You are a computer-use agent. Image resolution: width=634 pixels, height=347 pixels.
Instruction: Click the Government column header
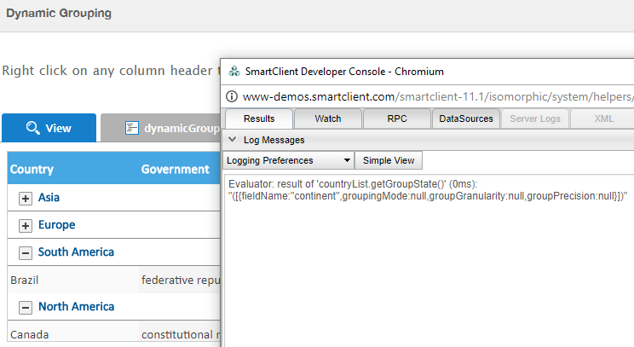(x=180, y=169)
